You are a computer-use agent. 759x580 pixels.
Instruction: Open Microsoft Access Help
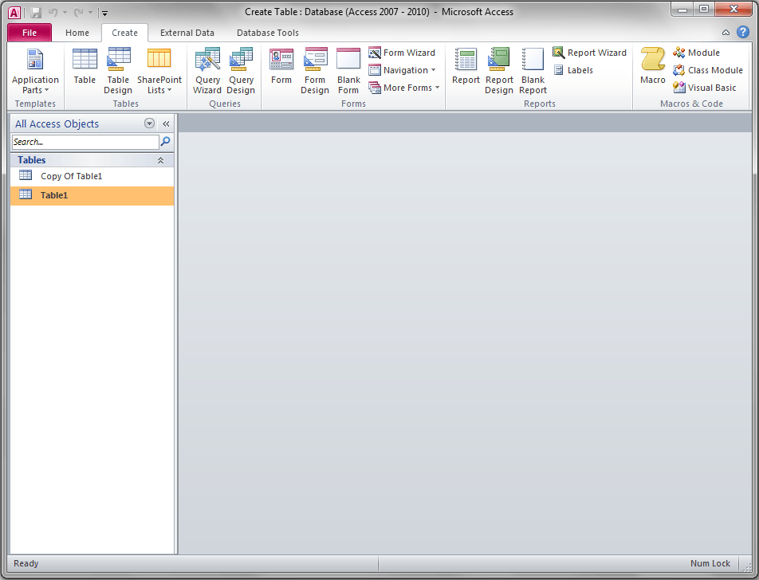(743, 32)
